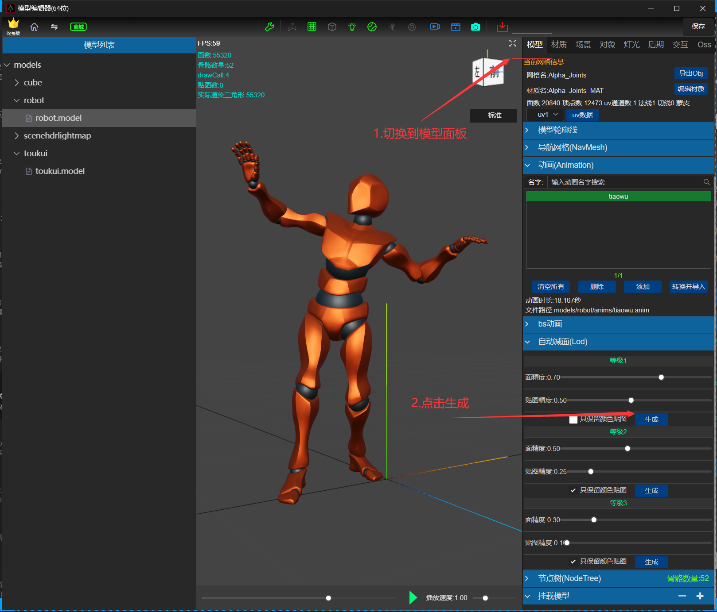This screenshot has width=717, height=612.
Task: Expand viewport to fullscreen icon
Action: click(513, 43)
